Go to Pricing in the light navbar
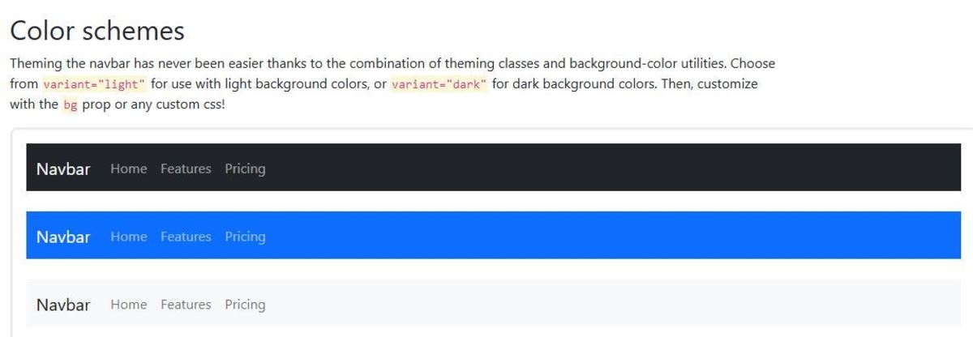973x337 pixels. (245, 305)
